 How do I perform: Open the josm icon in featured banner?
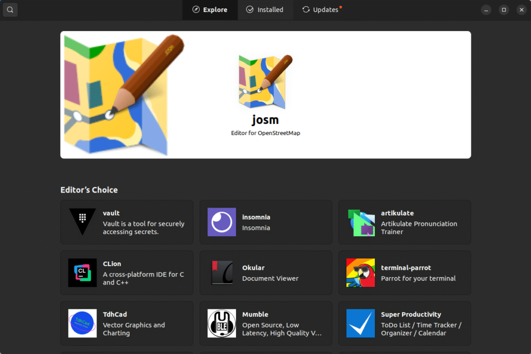click(265, 81)
